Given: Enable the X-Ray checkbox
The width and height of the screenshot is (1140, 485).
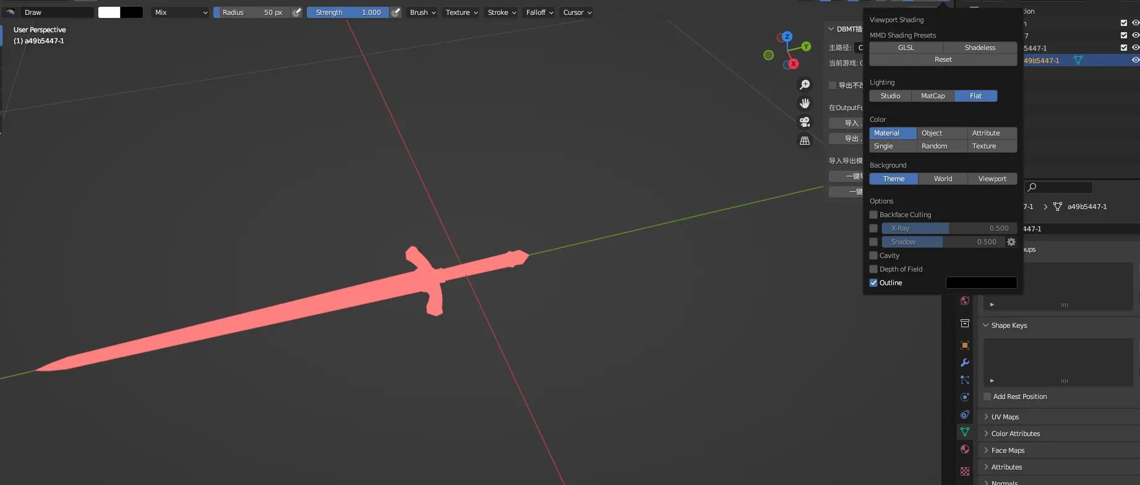Looking at the screenshot, I should tap(873, 228).
